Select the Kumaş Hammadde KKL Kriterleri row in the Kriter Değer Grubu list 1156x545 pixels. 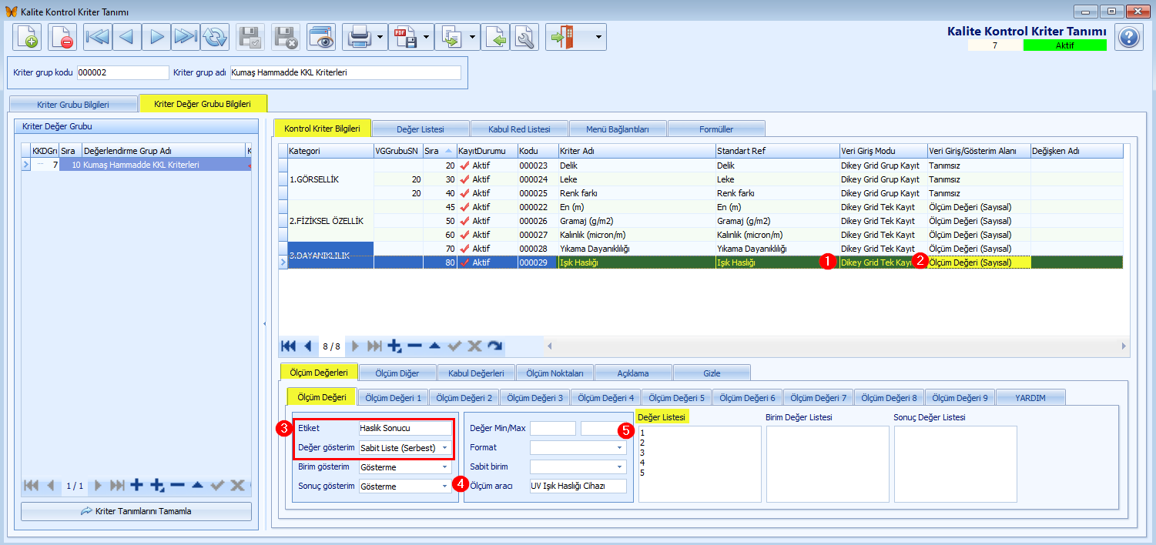tap(136, 165)
